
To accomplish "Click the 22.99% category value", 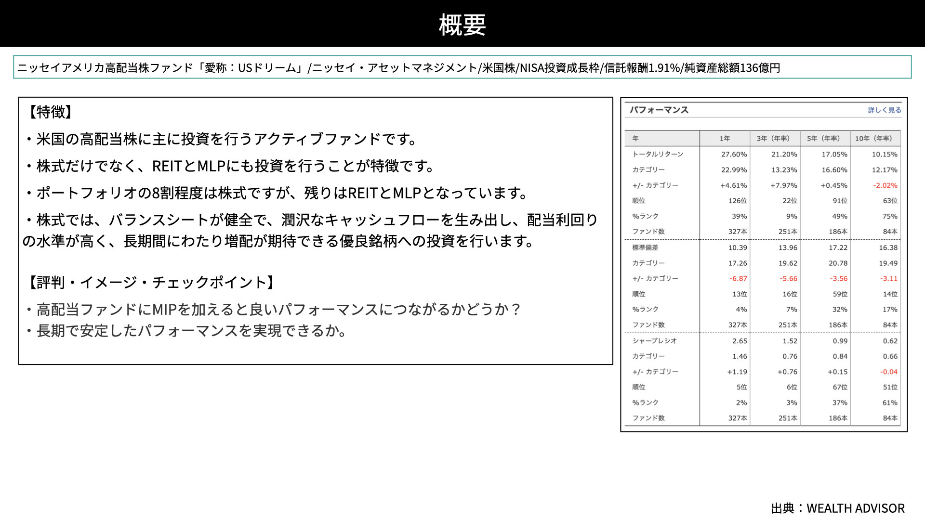I will [734, 170].
